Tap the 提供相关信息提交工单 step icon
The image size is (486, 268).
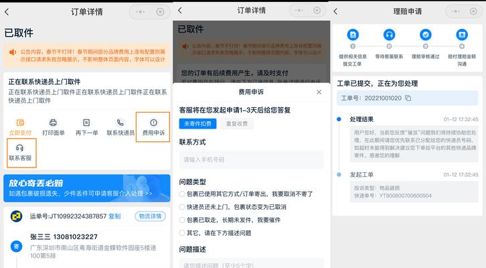pyautogui.click(x=353, y=35)
